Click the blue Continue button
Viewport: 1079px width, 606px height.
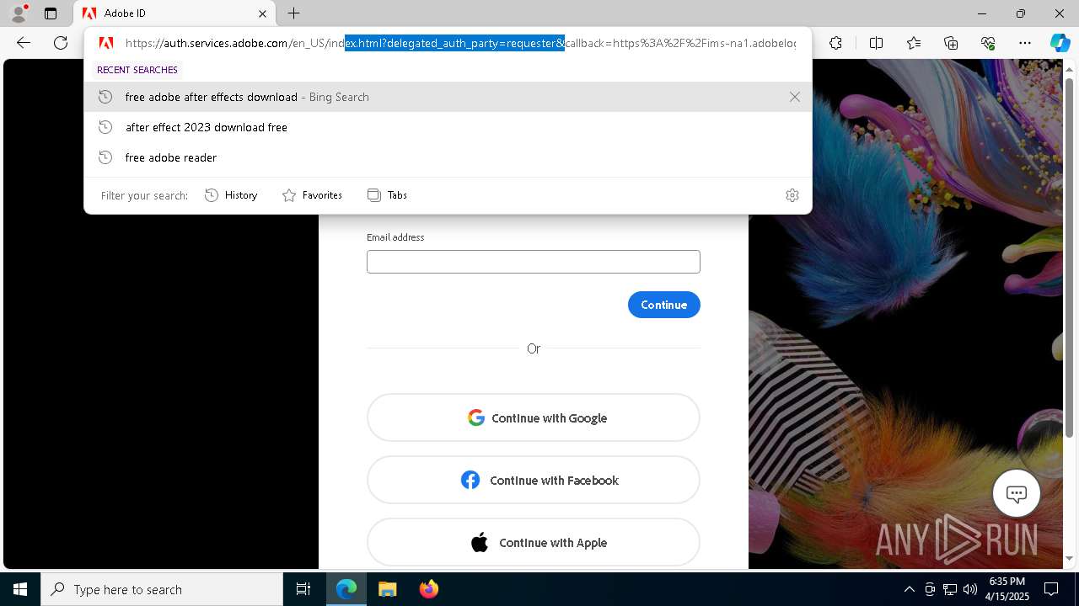click(x=664, y=305)
